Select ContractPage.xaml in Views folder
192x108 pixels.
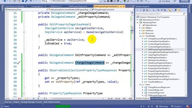pos(156,90)
